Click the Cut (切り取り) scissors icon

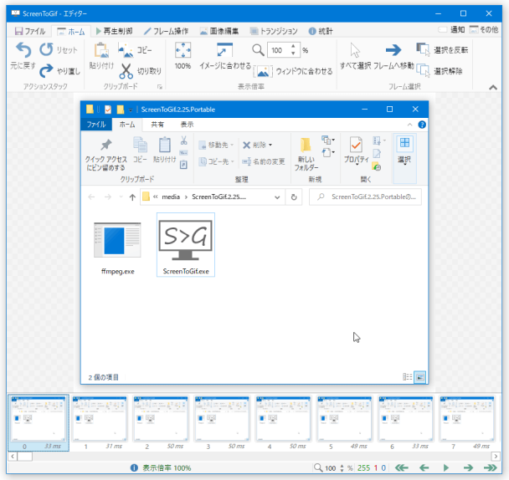pyautogui.click(x=126, y=71)
